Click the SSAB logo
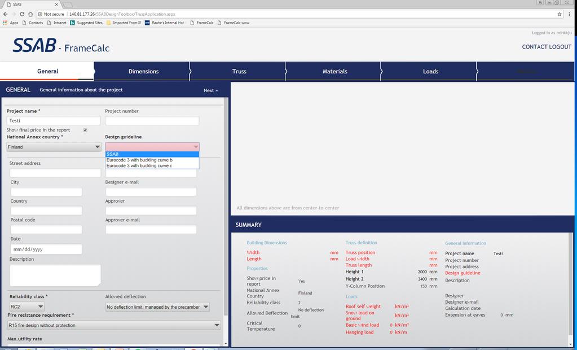577x350 pixels. tap(34, 45)
